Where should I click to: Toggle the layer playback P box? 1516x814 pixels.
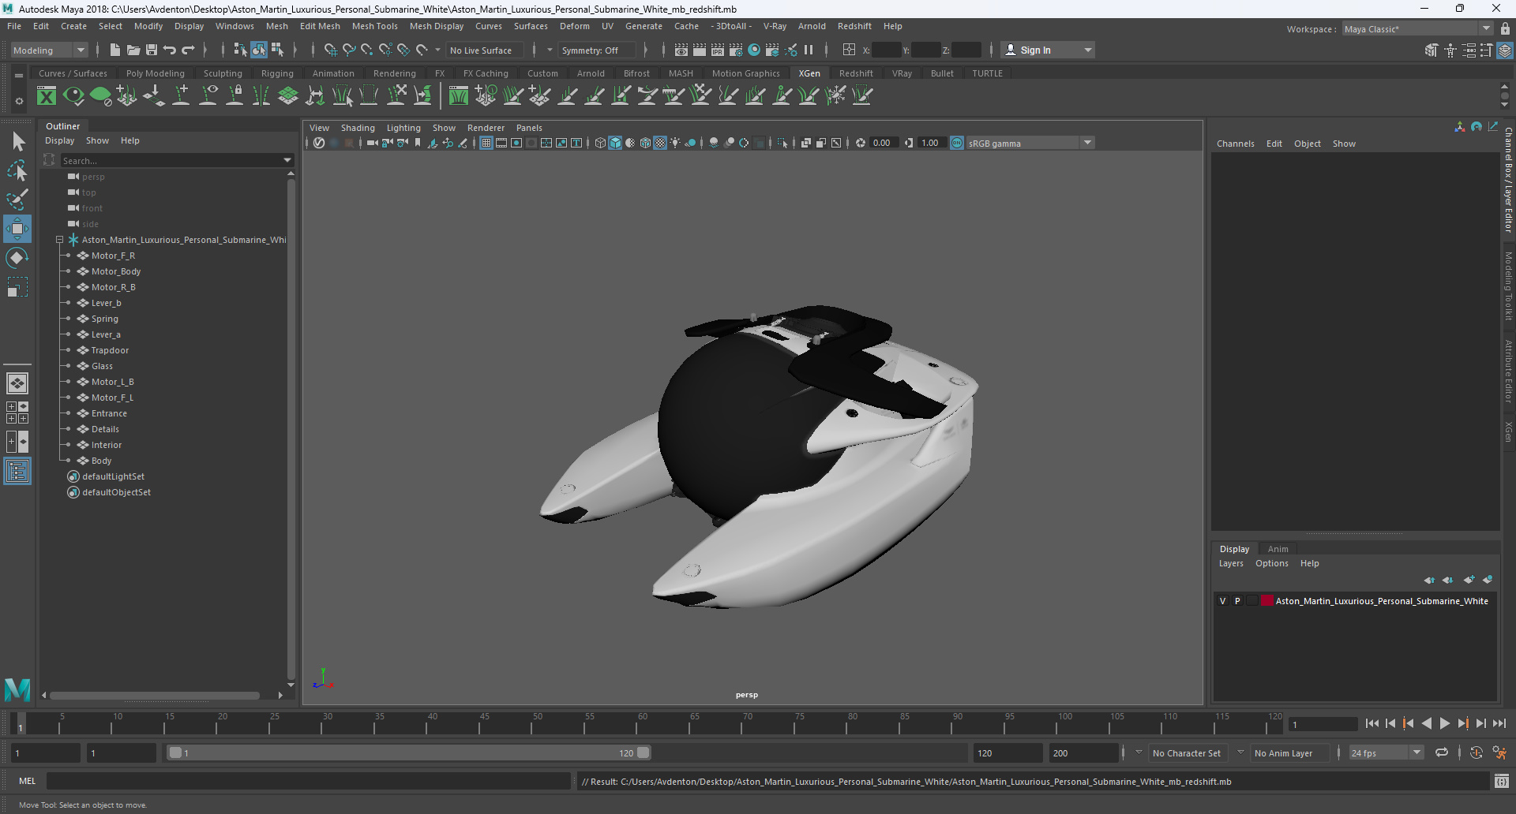click(1237, 601)
